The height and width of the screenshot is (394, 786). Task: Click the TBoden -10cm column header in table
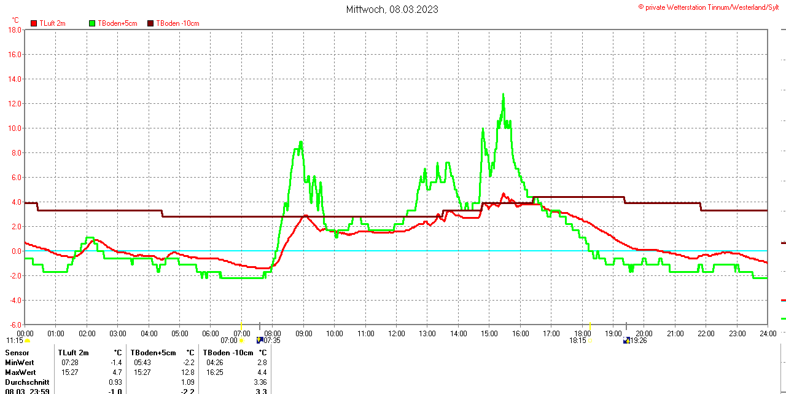[228, 353]
